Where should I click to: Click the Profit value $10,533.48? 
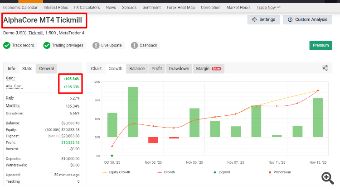coord(70,142)
